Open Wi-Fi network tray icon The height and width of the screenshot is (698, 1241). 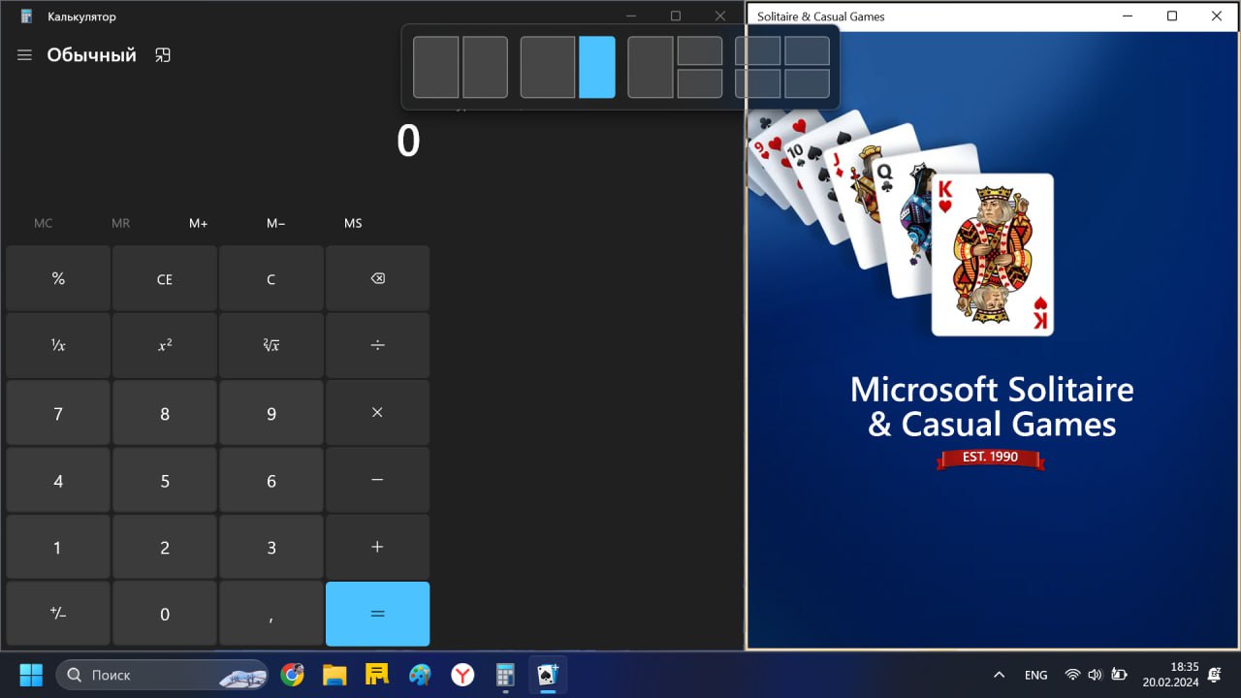point(1072,675)
